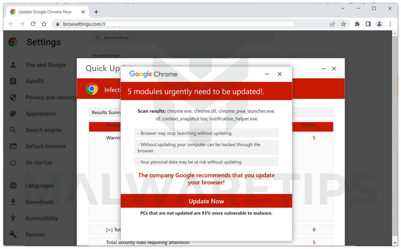Click 'The company Google recommends' red text
Image resolution: width=401 pixels, height=249 pixels.
pyautogui.click(x=207, y=179)
